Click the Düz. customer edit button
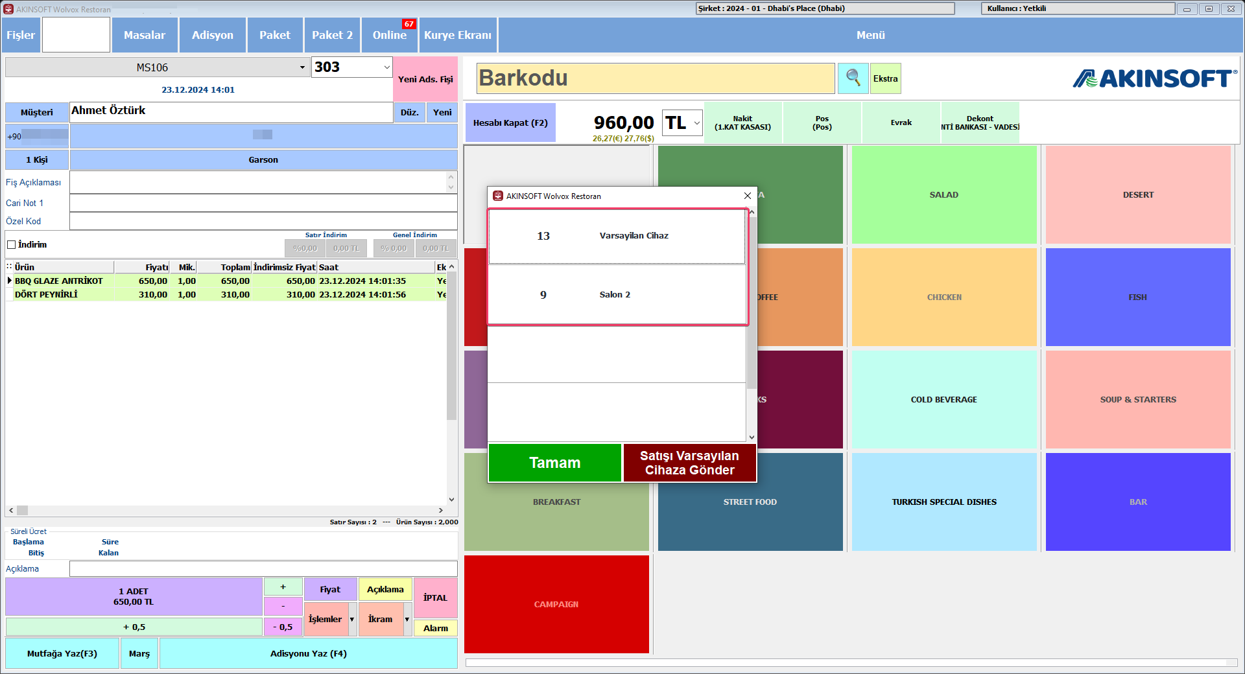This screenshot has height=674, width=1245. pyautogui.click(x=409, y=112)
